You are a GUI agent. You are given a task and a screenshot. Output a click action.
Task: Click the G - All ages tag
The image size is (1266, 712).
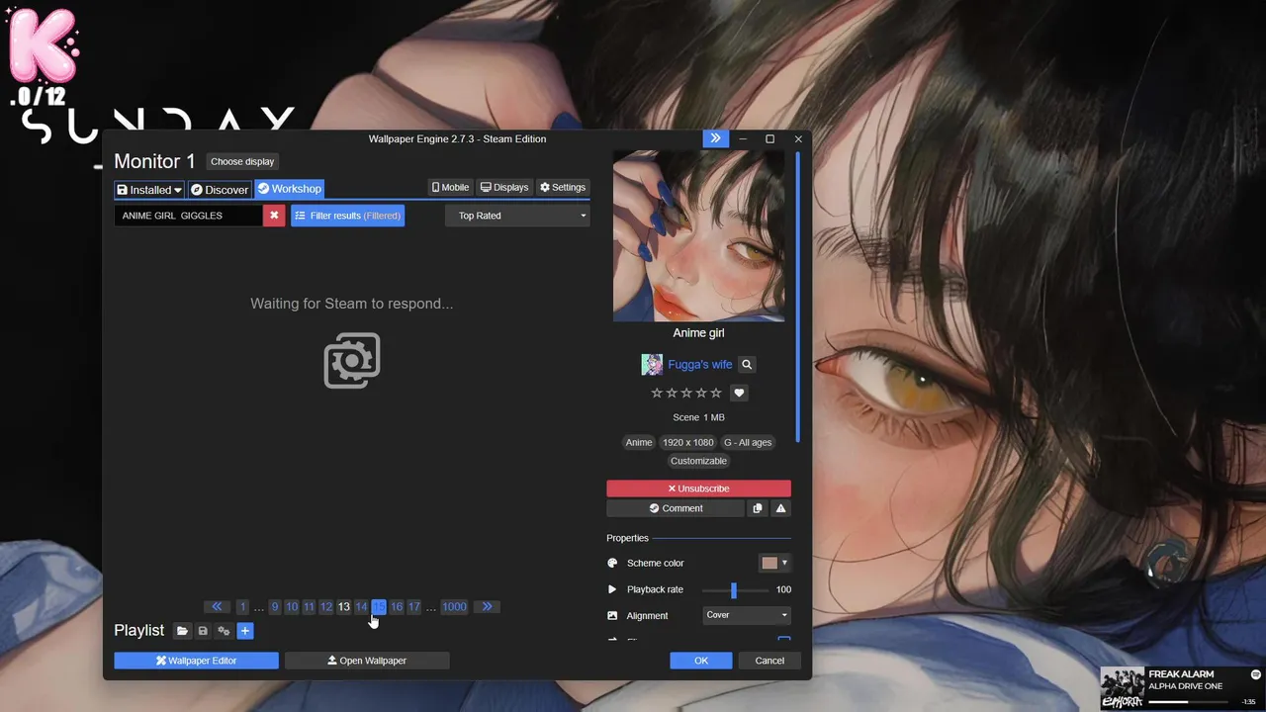click(748, 442)
